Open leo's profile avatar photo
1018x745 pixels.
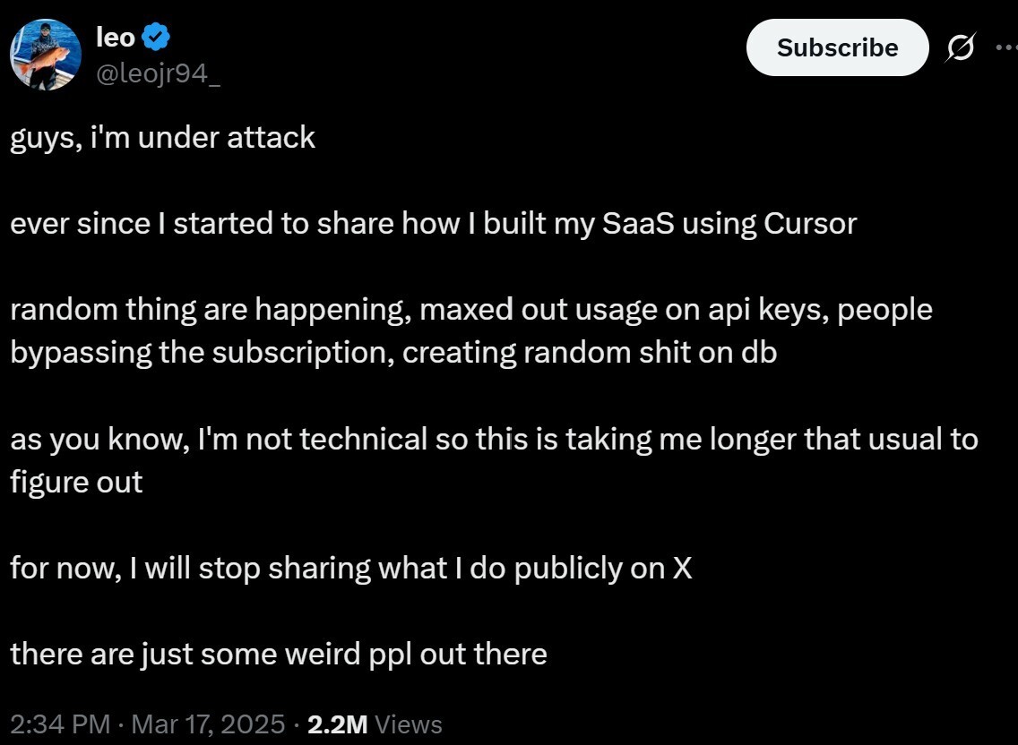coord(45,56)
